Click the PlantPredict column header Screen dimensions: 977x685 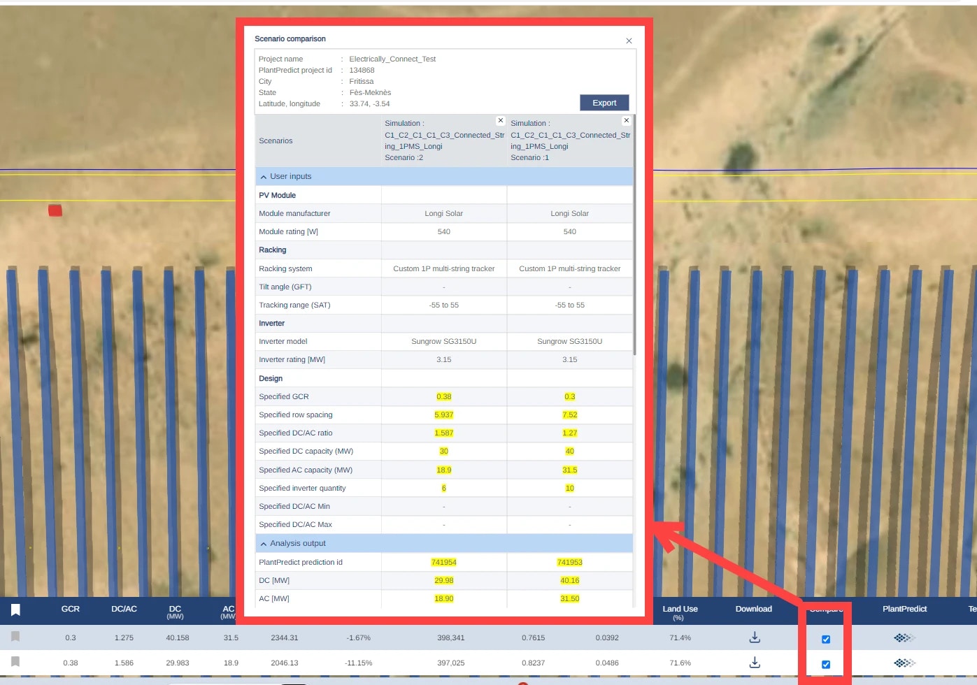(904, 609)
